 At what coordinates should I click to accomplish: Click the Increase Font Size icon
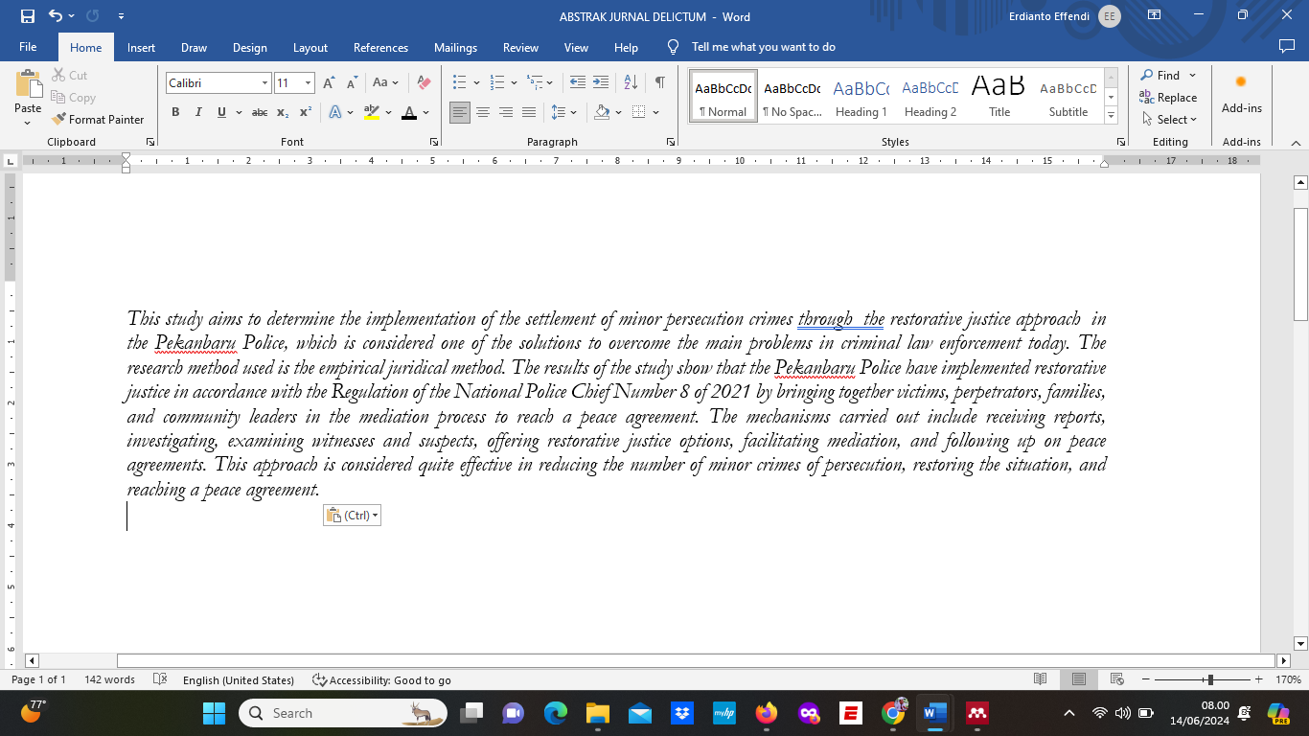329,83
